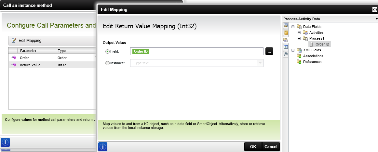This screenshot has height=152, width=378.
Task: Select the Associations tree label
Action: tap(313, 56)
